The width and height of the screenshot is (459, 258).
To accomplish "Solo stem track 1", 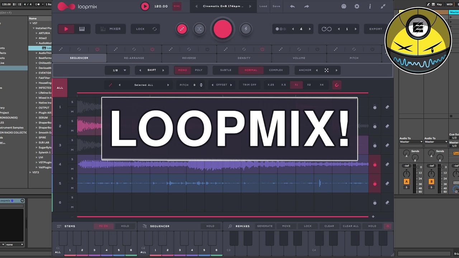I will coord(72,102).
